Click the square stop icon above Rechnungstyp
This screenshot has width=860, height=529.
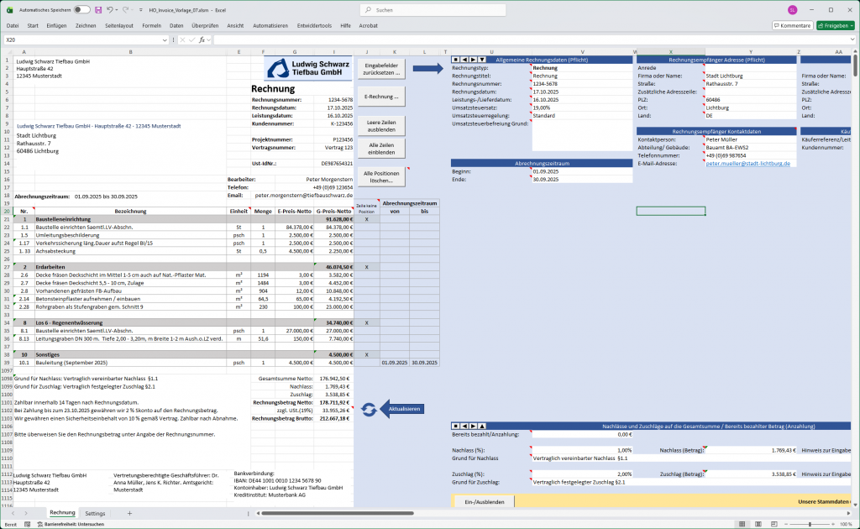coord(455,60)
